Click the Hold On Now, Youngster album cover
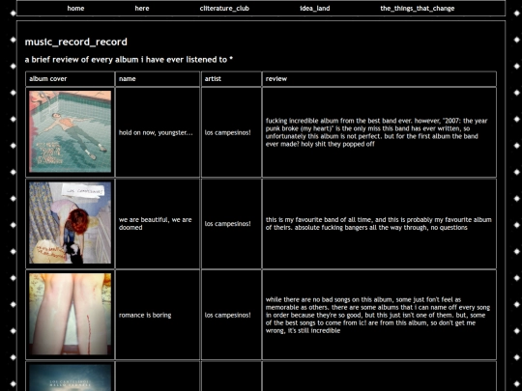The height and width of the screenshot is (391, 522). coord(70,131)
